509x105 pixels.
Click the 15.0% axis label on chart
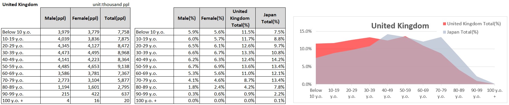tap(305, 31)
